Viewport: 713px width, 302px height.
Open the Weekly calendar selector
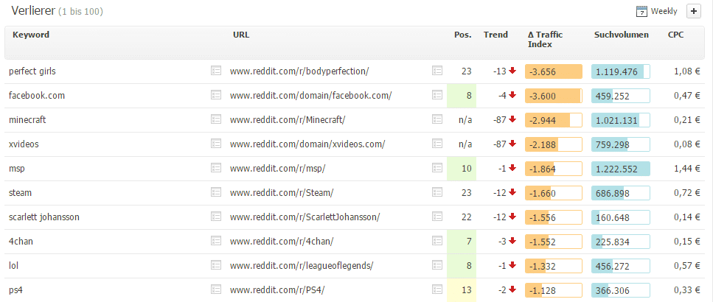[x=657, y=11]
